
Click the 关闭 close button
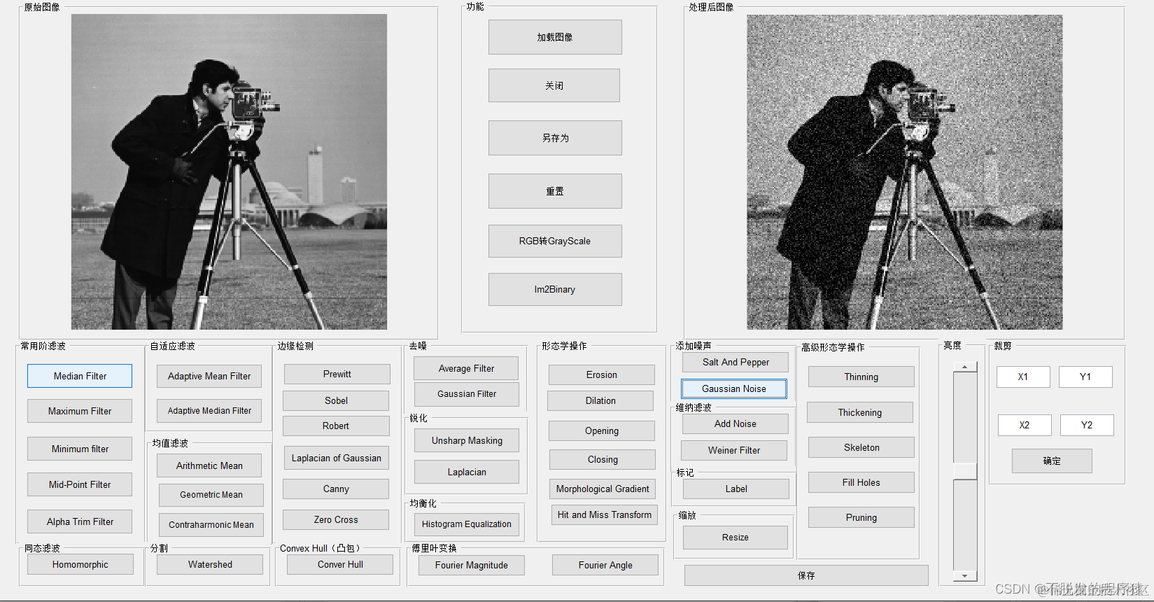coord(554,85)
